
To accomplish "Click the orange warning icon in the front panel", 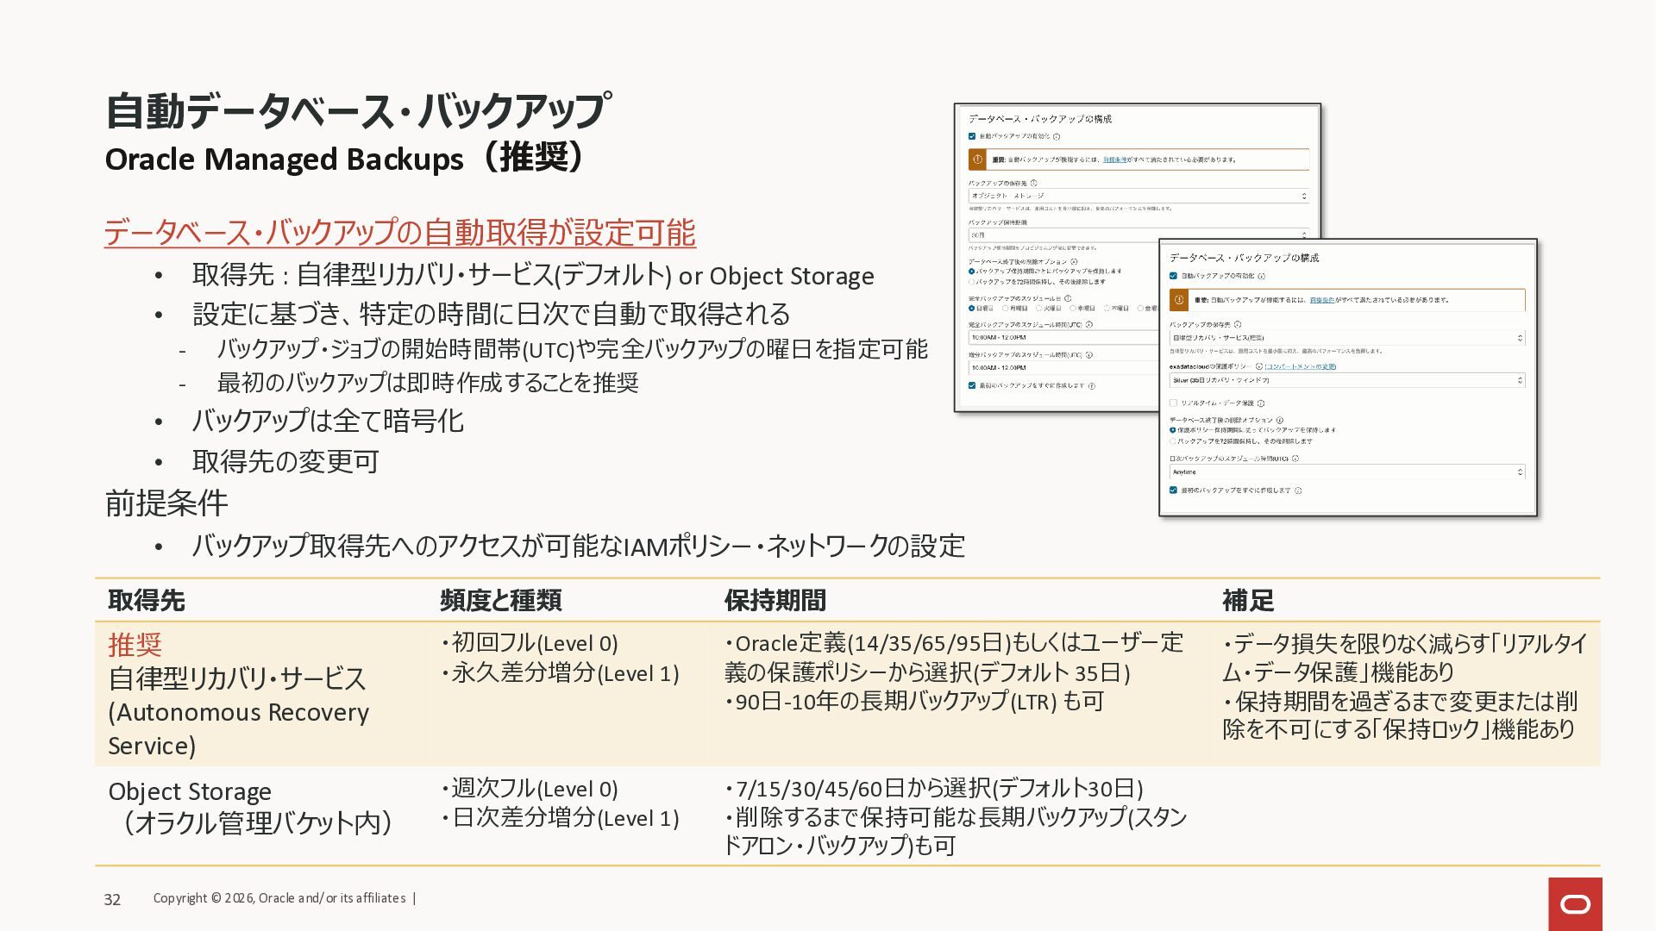I will tap(1179, 300).
